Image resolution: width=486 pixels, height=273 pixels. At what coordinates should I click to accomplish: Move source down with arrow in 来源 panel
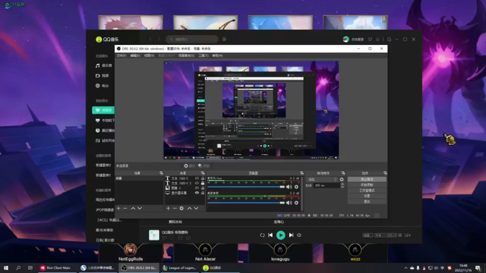(x=196, y=208)
